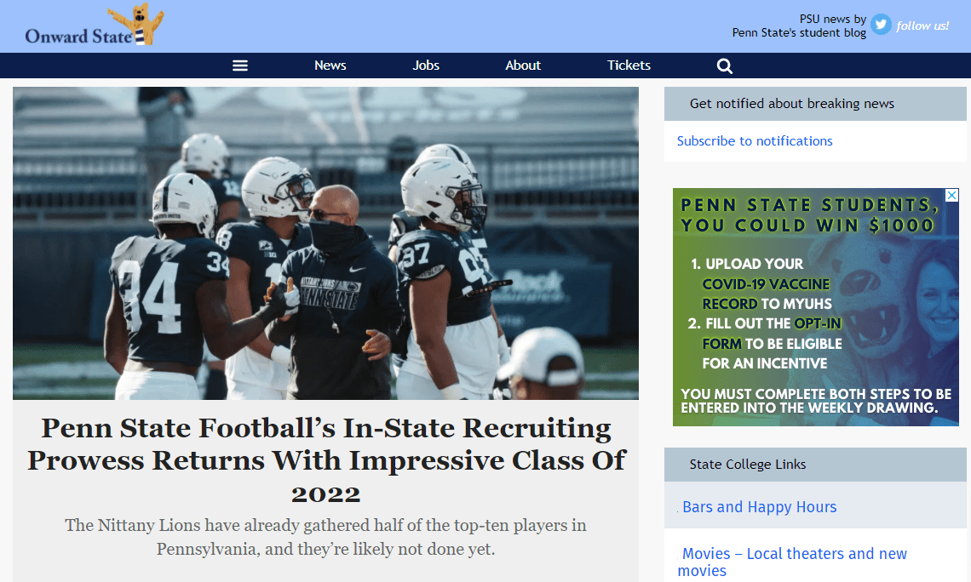Close the ad using the X icon
971x582 pixels.
pos(951,196)
